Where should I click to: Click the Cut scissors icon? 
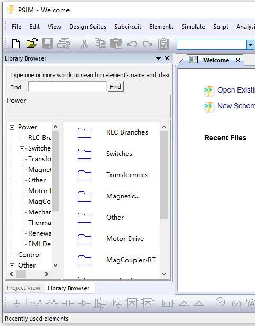tap(84, 43)
